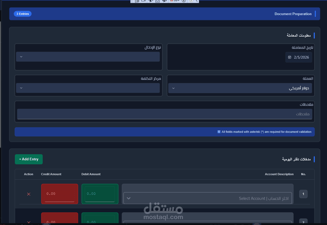327x225 pixels.
Task: Click the ملاحظات notes input field
Action: click(165, 114)
